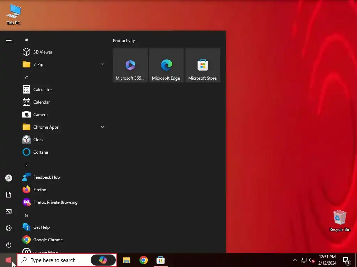Open Feedback Hub

(x=64, y=177)
